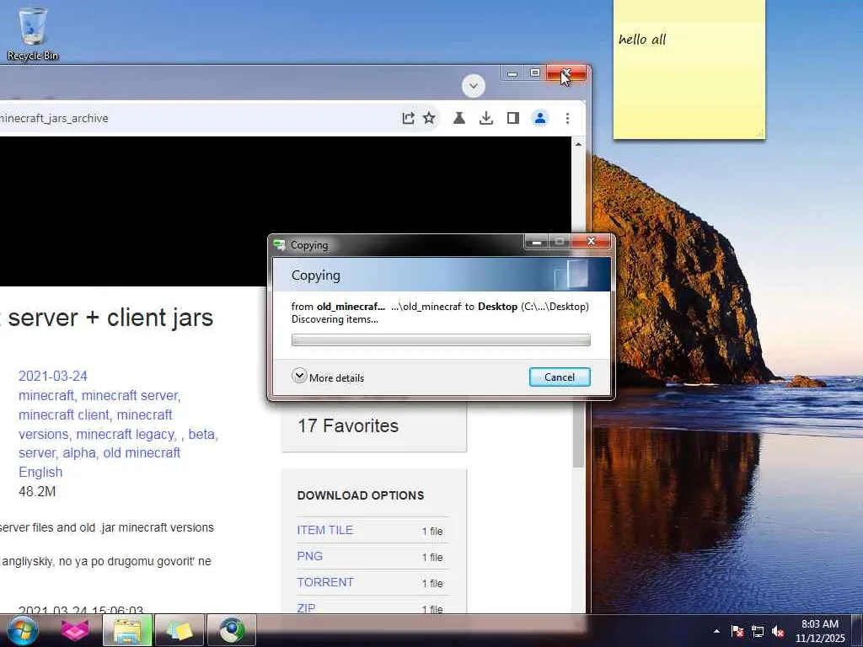The image size is (863, 647).
Task: Close the browser window
Action: tap(566, 73)
